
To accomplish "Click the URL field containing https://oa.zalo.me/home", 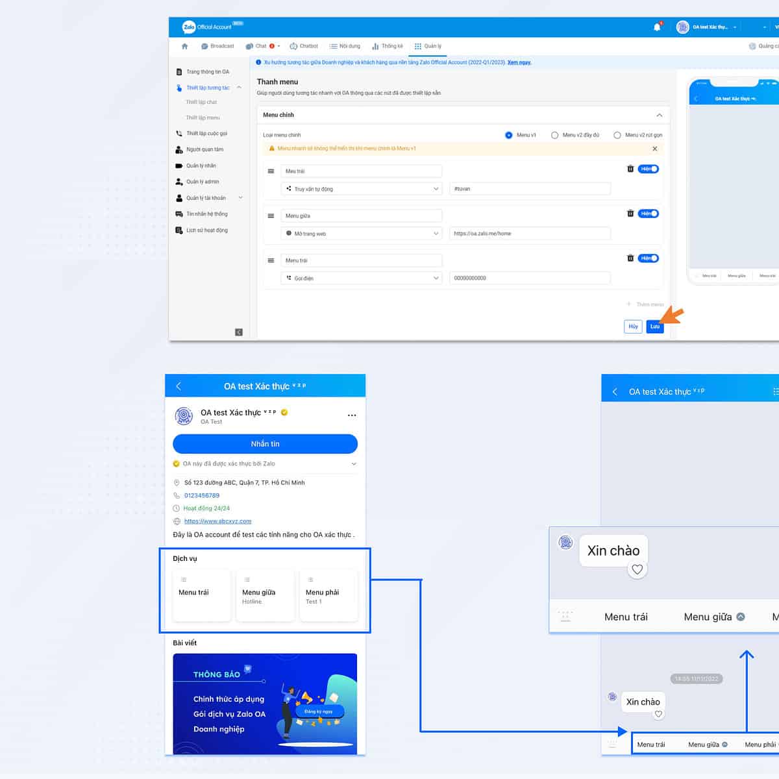I will tap(529, 233).
